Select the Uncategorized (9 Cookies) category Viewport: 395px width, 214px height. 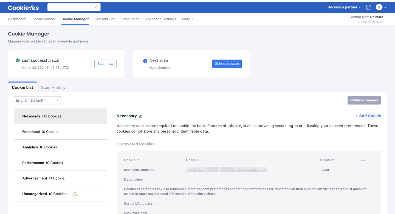tap(60, 194)
